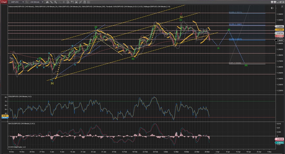Click the 0.015 MACD axis label
Image resolution: width=285 pixels, height=154 pixels.
[x=279, y=124]
